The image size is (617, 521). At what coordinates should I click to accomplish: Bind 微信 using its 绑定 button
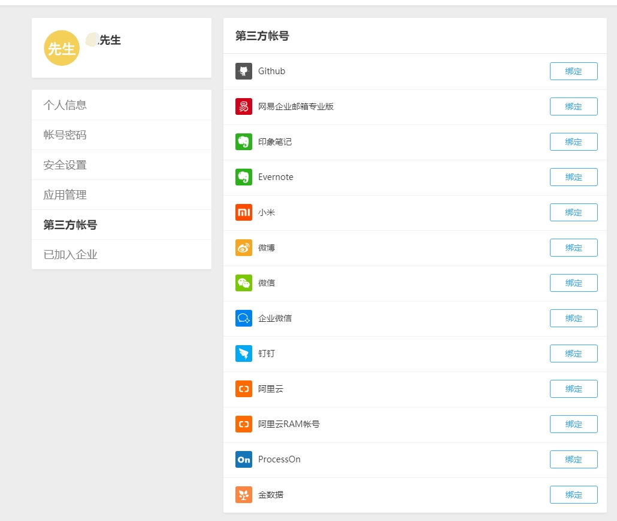pos(573,283)
